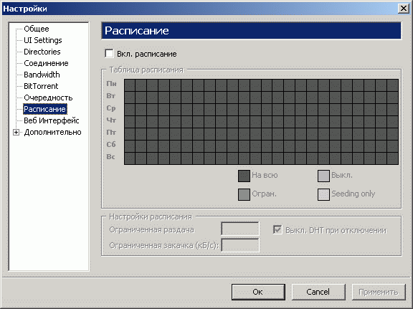Focus the Ограниченная закачка (кБ/с) field
413x309 pixels.
[240, 245]
